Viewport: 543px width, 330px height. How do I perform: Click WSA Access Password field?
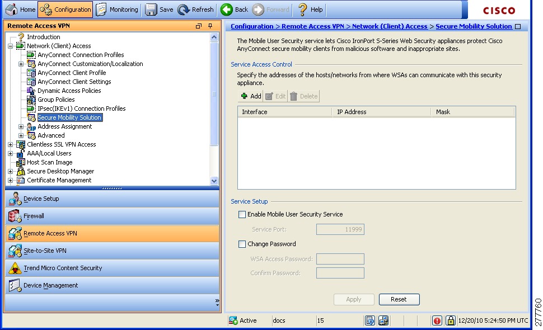pyautogui.click(x=340, y=259)
